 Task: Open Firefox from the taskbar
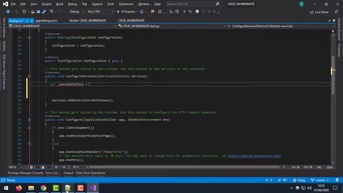click(19, 188)
